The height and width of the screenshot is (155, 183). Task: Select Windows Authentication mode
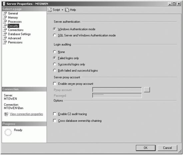pos(55,29)
